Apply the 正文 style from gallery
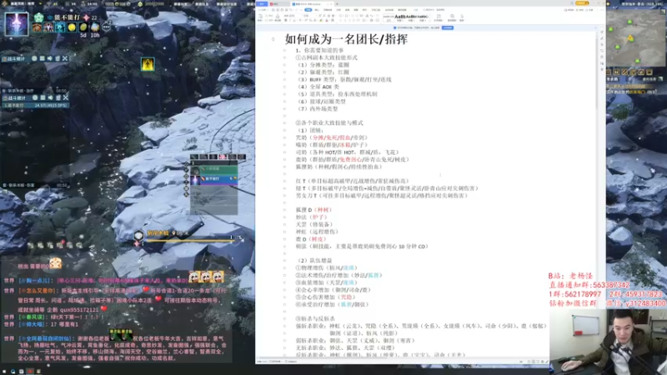 389,17
